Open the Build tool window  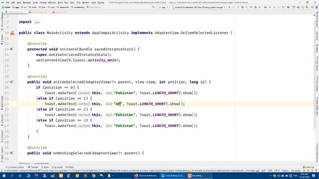coord(45,167)
